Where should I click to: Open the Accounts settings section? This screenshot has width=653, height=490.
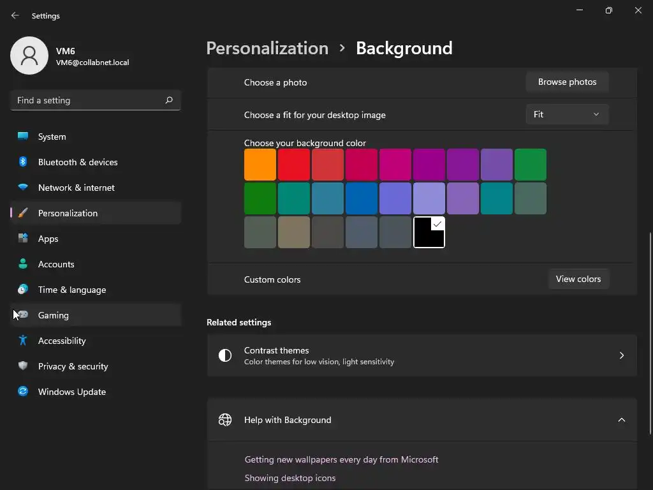(56, 264)
